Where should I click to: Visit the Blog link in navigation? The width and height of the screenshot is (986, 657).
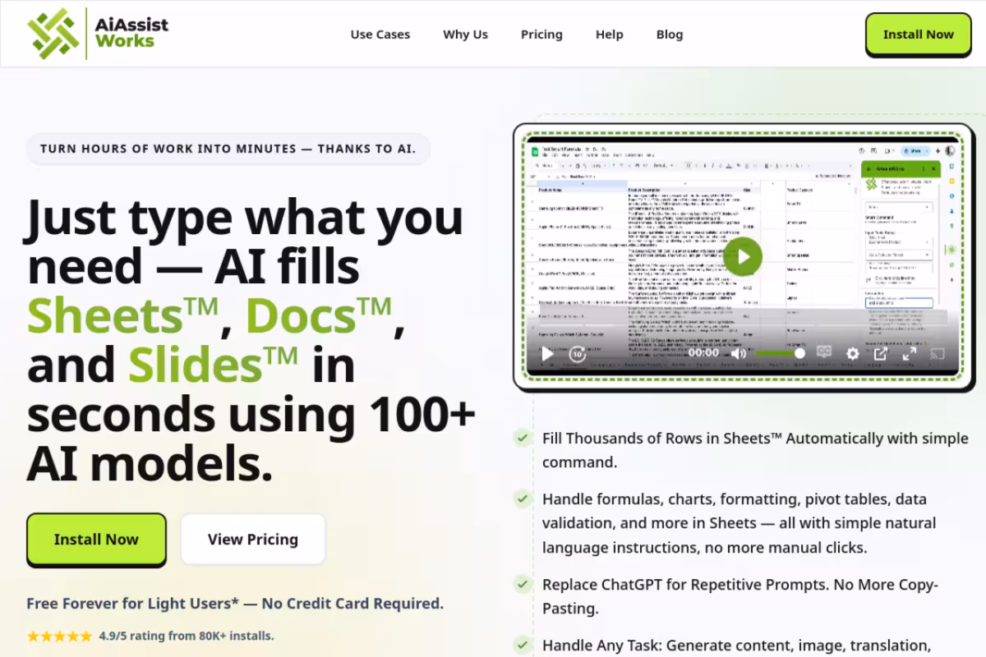[x=670, y=34]
